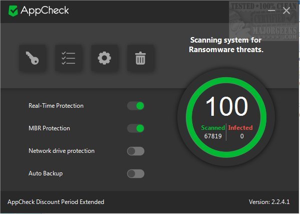Enable the Network drive protection toggle
The image size is (300, 214).
(136, 151)
